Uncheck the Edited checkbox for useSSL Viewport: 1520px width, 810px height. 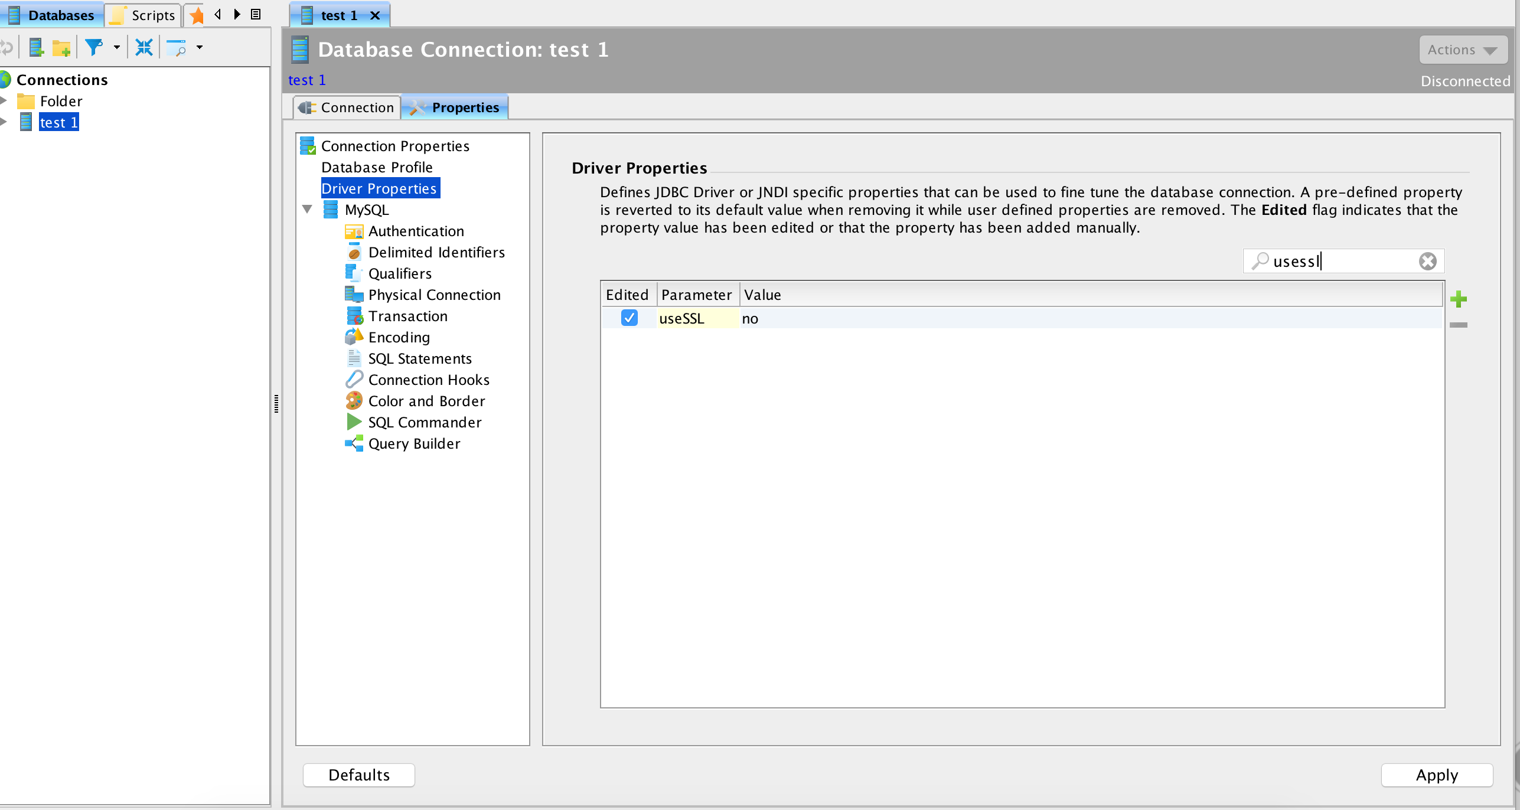[629, 318]
